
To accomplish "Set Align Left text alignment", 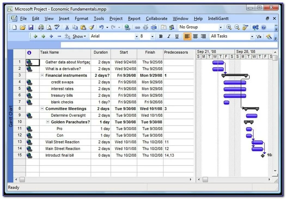I will tap(187, 36).
